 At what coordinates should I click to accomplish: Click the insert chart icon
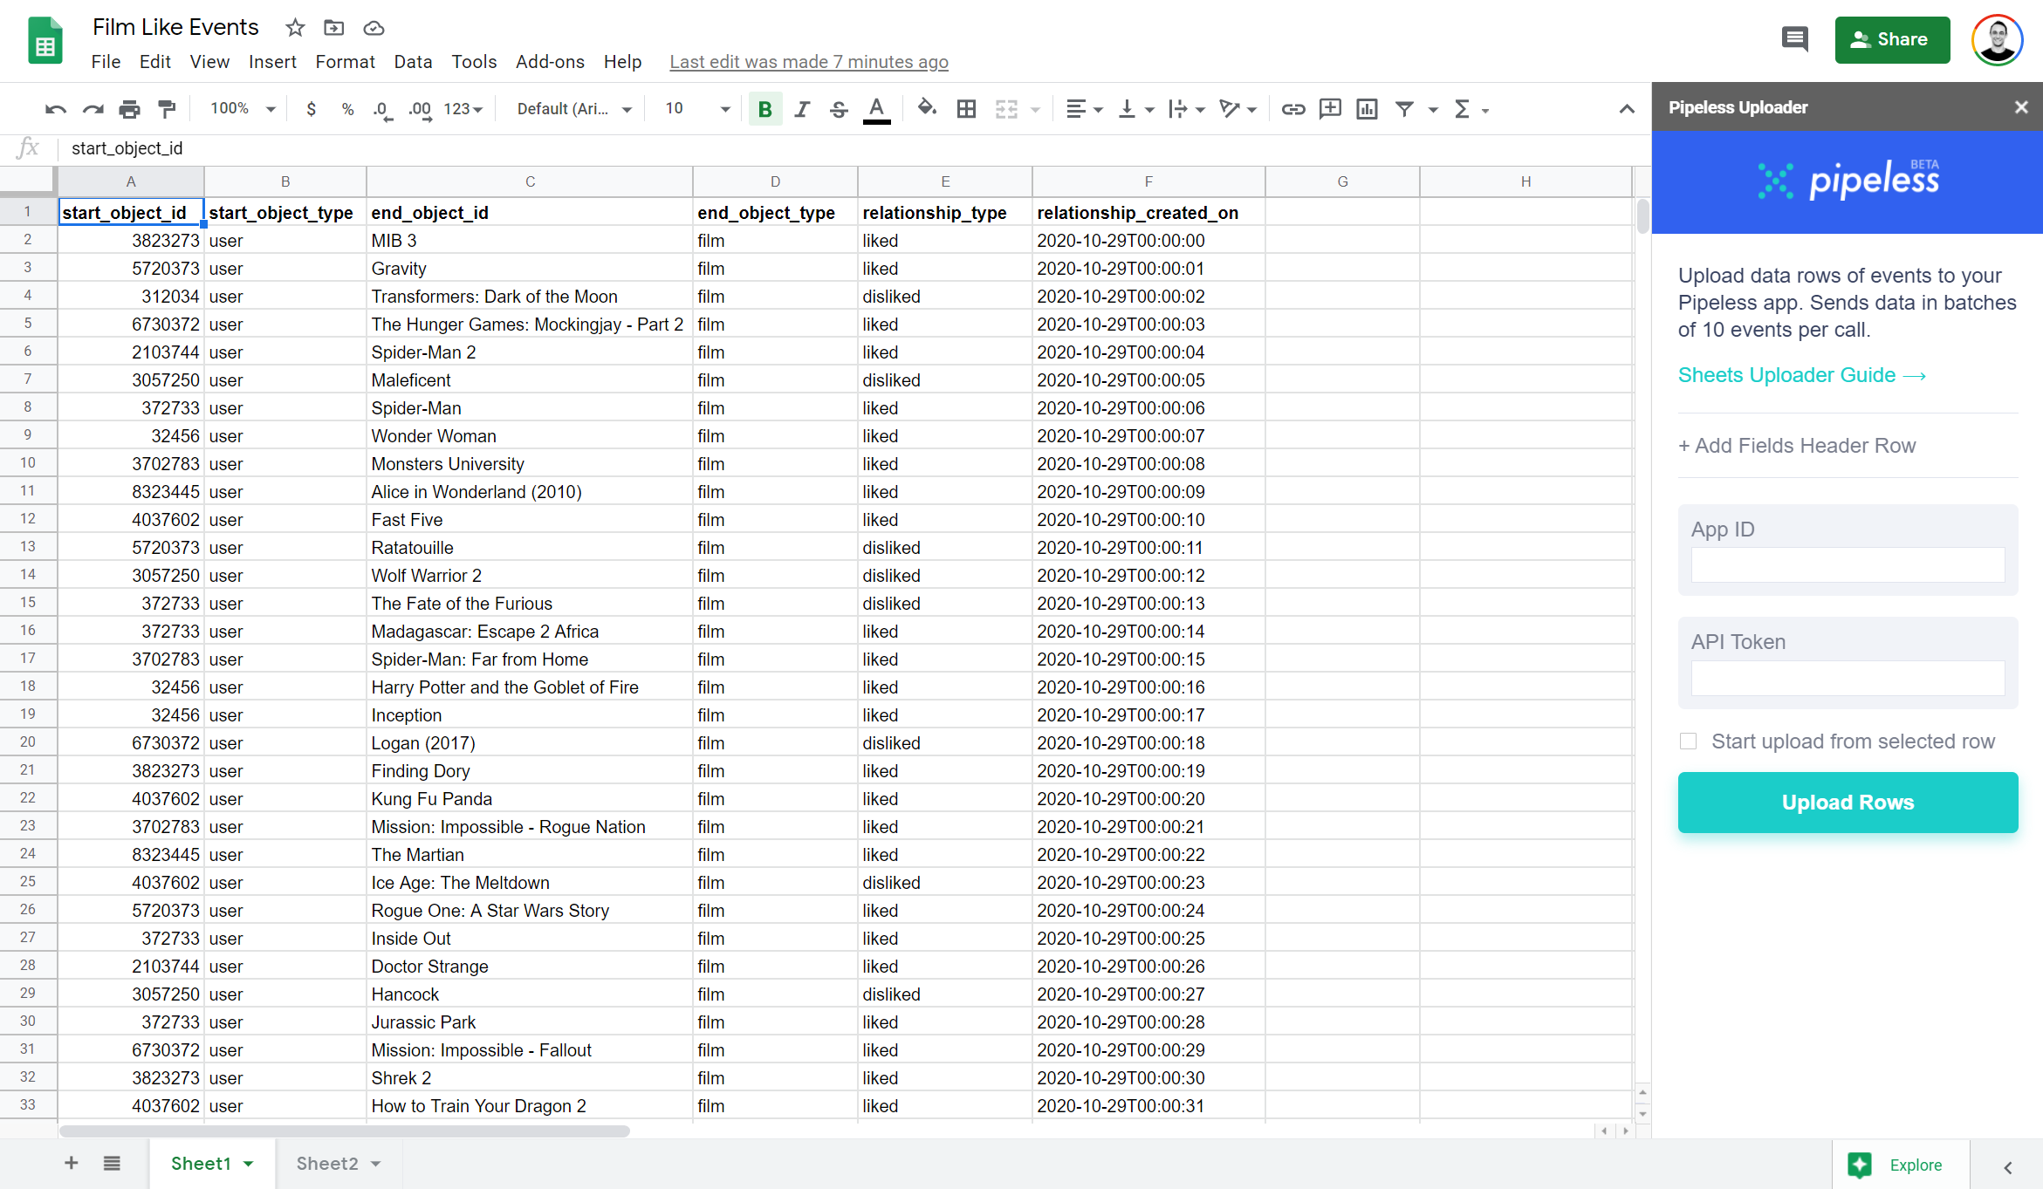(x=1367, y=109)
